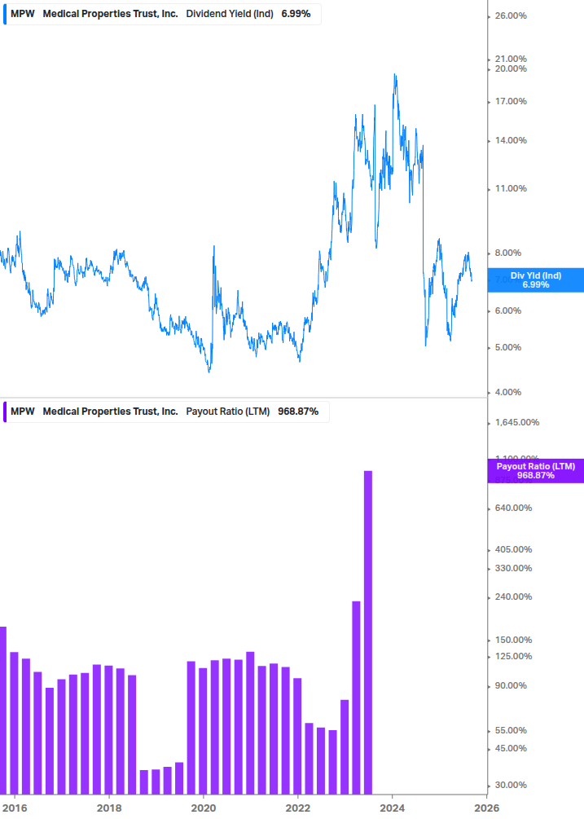Click the 2020 x-axis label
The height and width of the screenshot is (819, 584).
pyautogui.click(x=204, y=808)
